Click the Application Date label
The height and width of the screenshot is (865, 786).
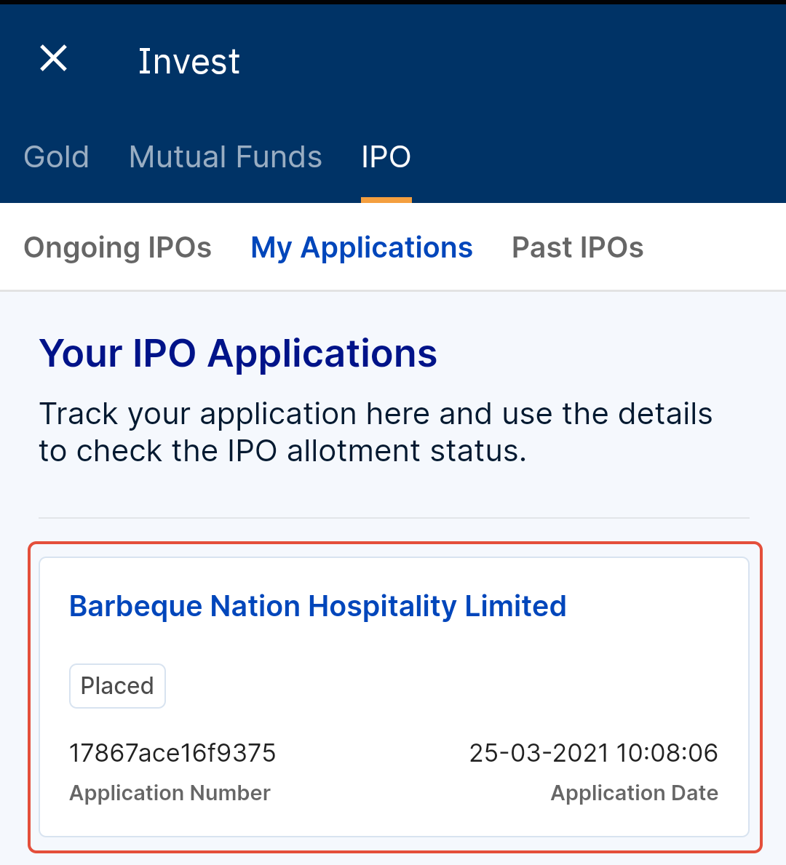tap(634, 792)
